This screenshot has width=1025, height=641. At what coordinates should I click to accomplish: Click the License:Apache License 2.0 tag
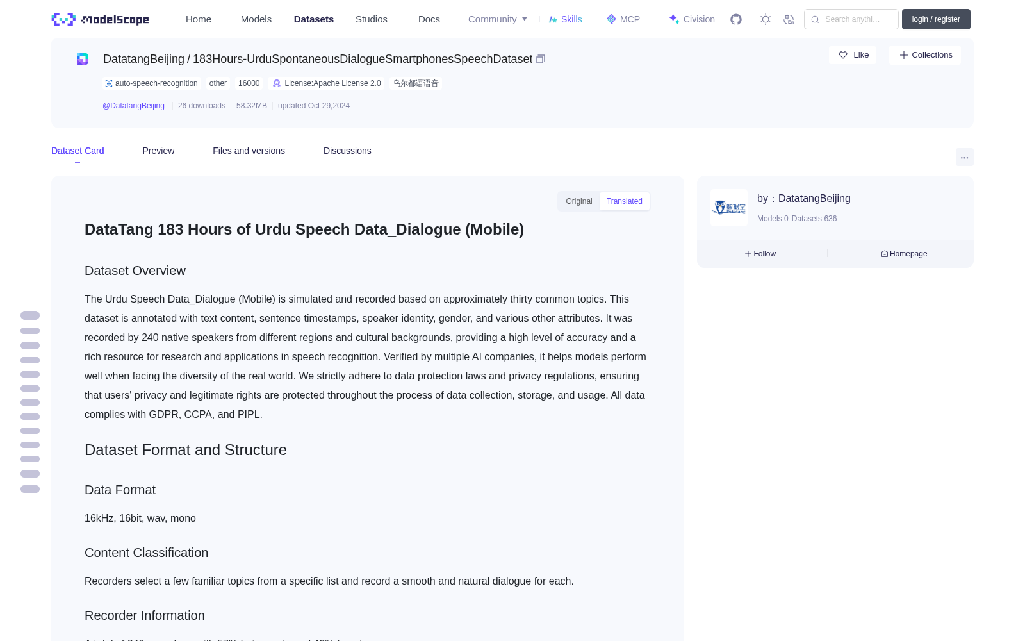pyautogui.click(x=327, y=83)
